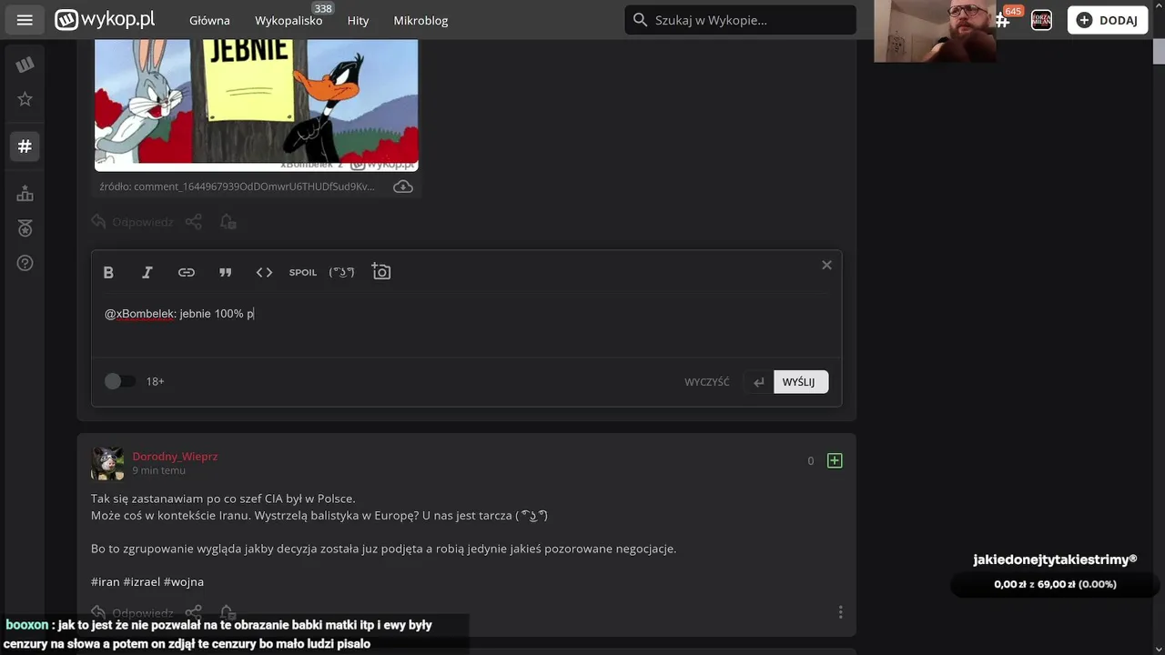Open more options for Dorodny_Wieprz post
This screenshot has height=655, width=1165.
click(840, 612)
